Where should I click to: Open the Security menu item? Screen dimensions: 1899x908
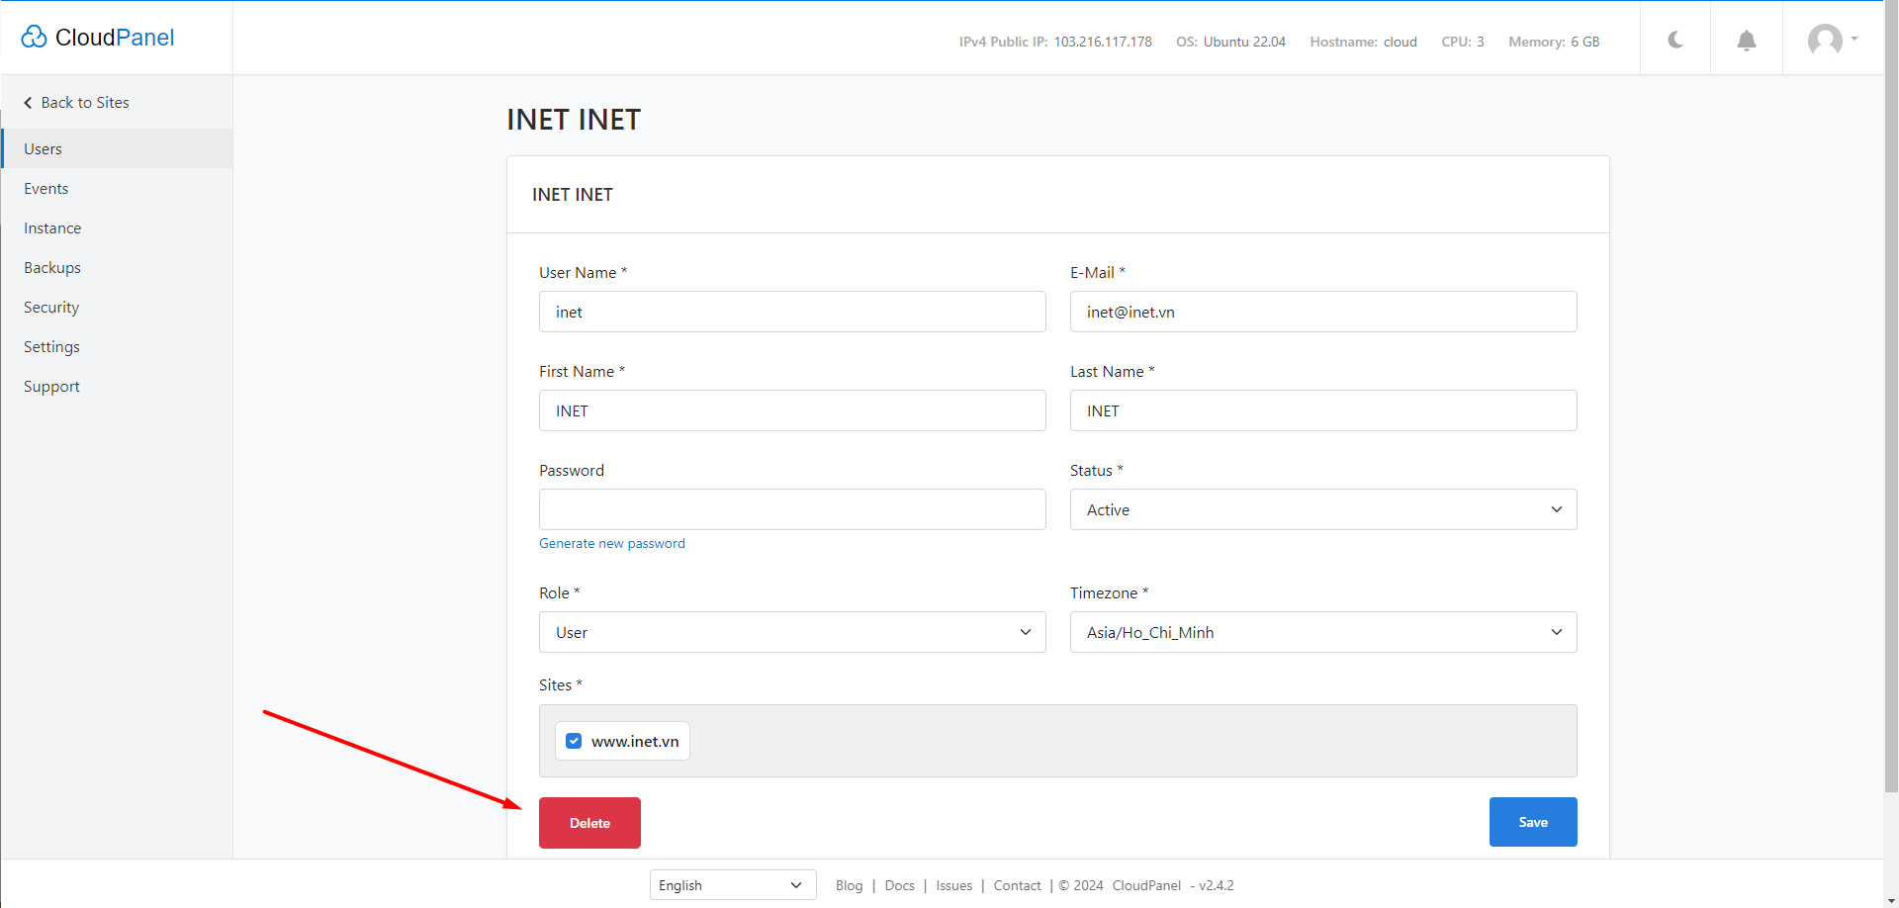point(117,307)
